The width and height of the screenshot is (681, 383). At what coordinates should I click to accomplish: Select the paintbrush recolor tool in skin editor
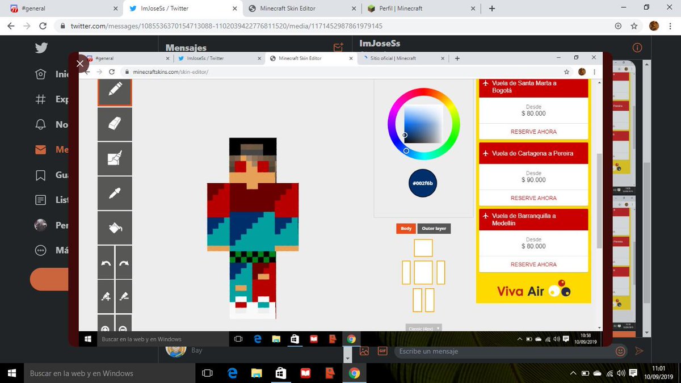115,158
